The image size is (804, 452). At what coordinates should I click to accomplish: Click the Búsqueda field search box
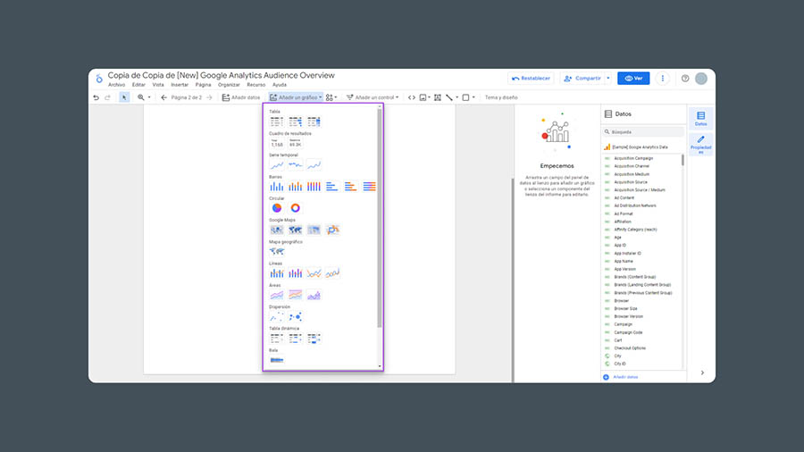[643, 131]
